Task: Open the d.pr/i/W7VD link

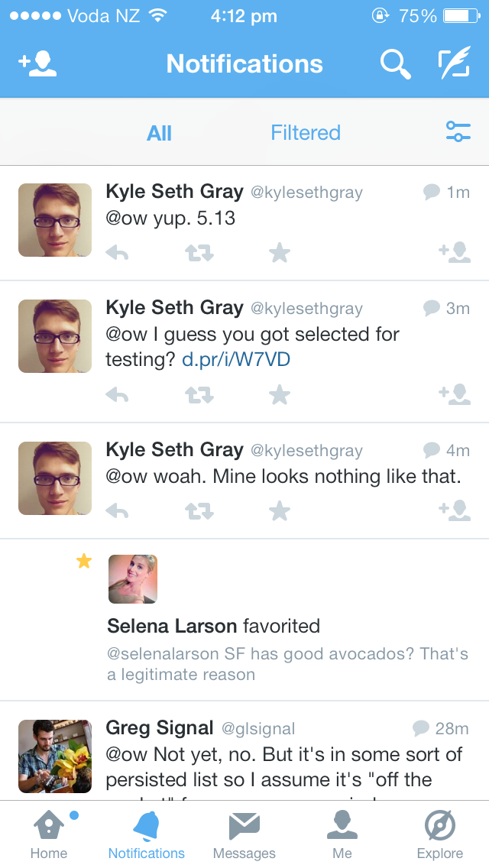Action: (x=236, y=359)
